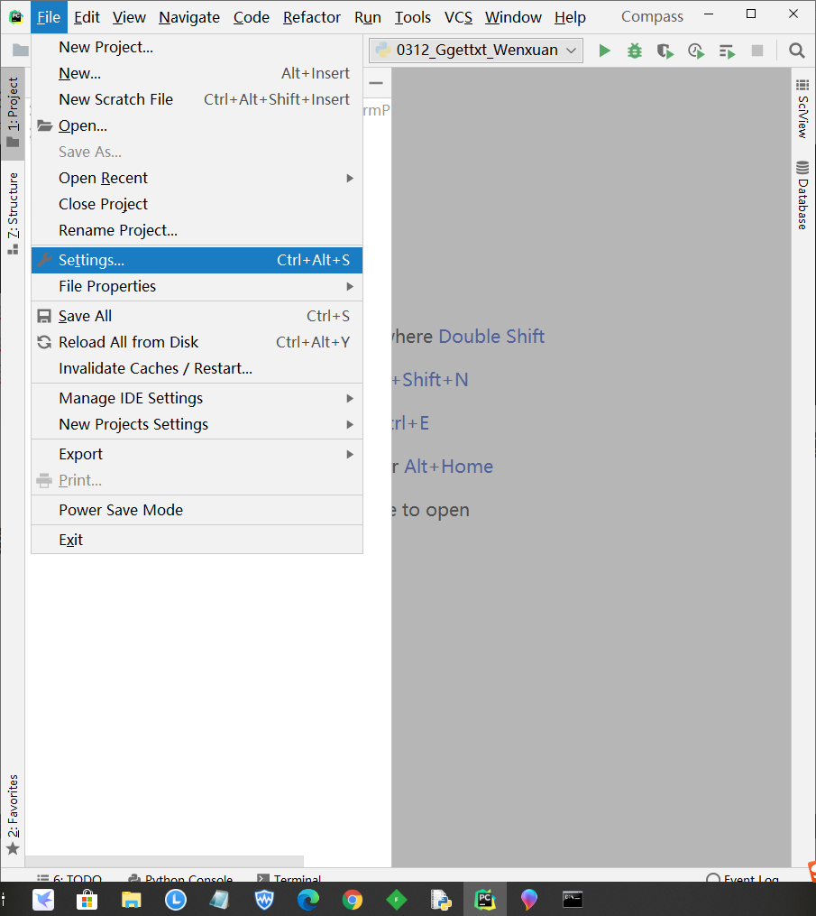Click the grey Stop square icon
The height and width of the screenshot is (916, 816).
757,51
